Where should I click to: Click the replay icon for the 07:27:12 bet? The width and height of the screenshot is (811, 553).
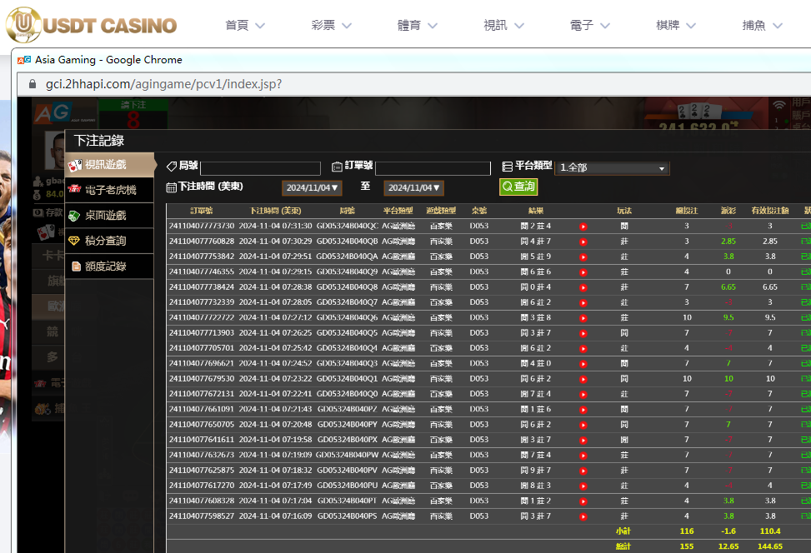[583, 317]
